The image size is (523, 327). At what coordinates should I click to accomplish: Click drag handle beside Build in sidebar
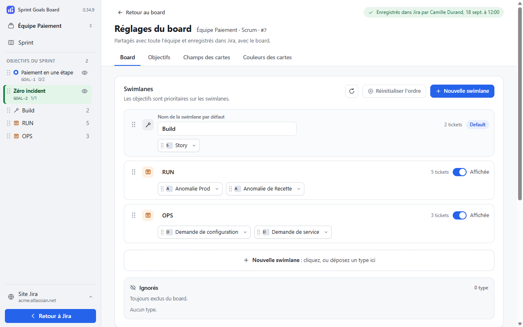click(9, 110)
